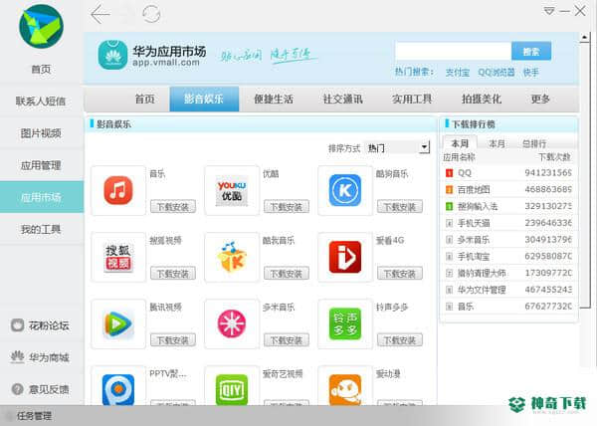Image resolution: width=597 pixels, height=426 pixels.
Task: Open the 铃声多多 green app icon
Action: click(x=345, y=323)
